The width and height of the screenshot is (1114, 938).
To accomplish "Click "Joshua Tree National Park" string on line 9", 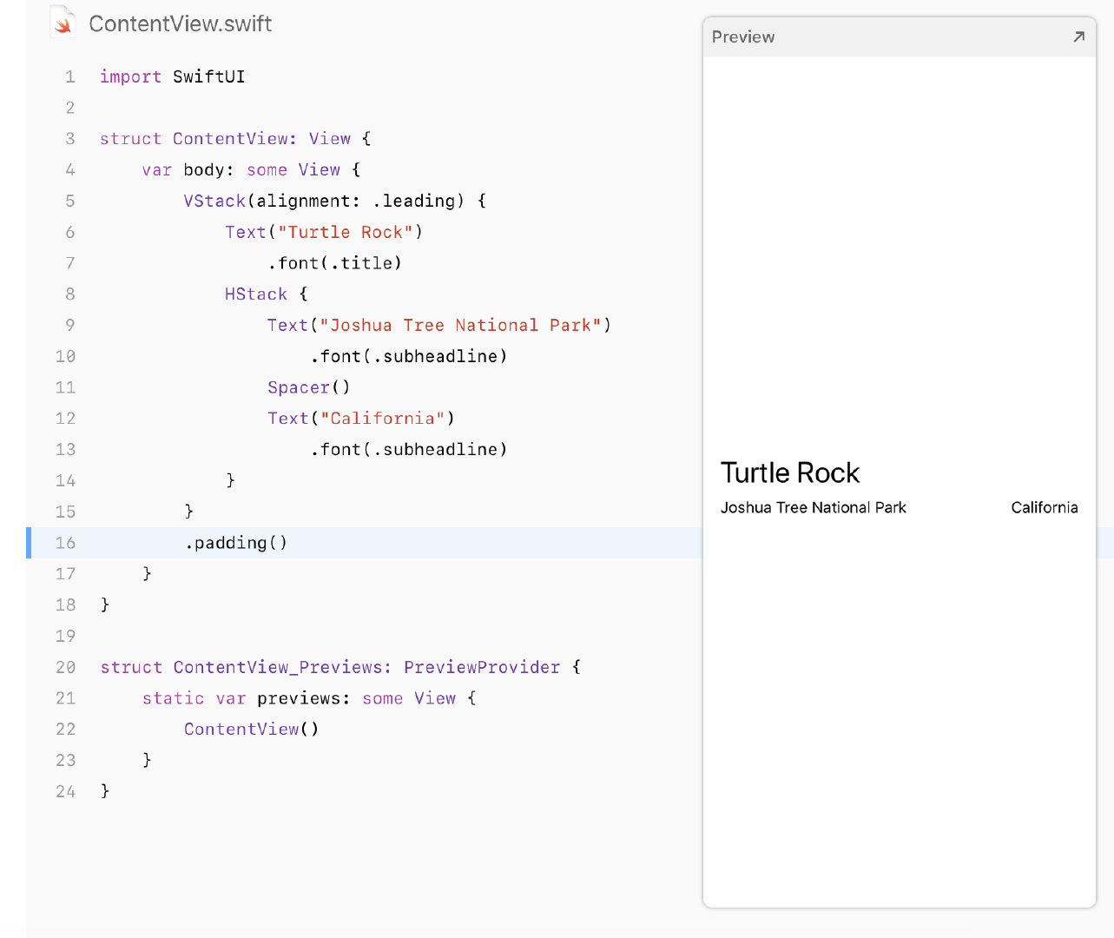I will tap(460, 326).
